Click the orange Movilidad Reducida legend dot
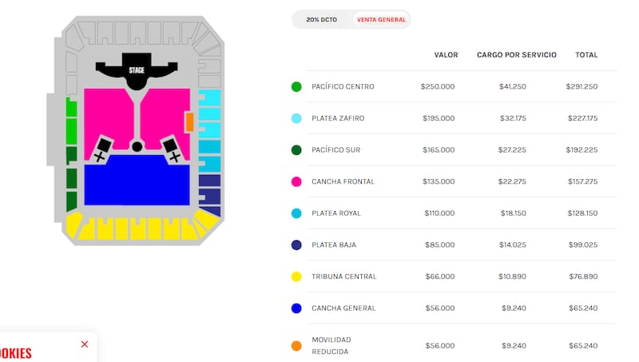Screen dimensions: 639x362 [296, 346]
